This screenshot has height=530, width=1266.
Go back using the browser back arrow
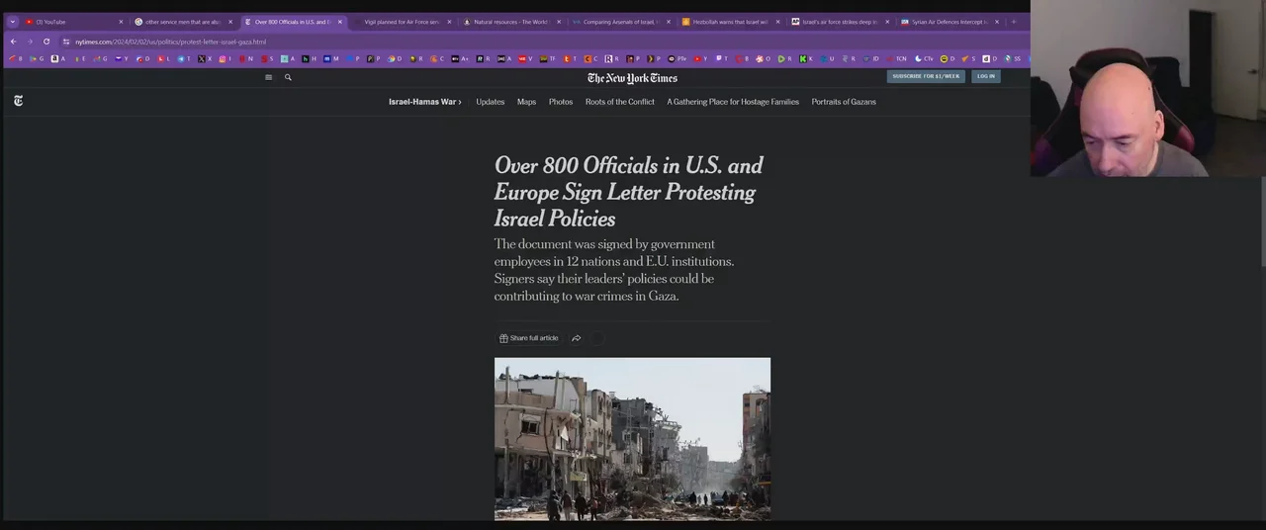tap(13, 42)
